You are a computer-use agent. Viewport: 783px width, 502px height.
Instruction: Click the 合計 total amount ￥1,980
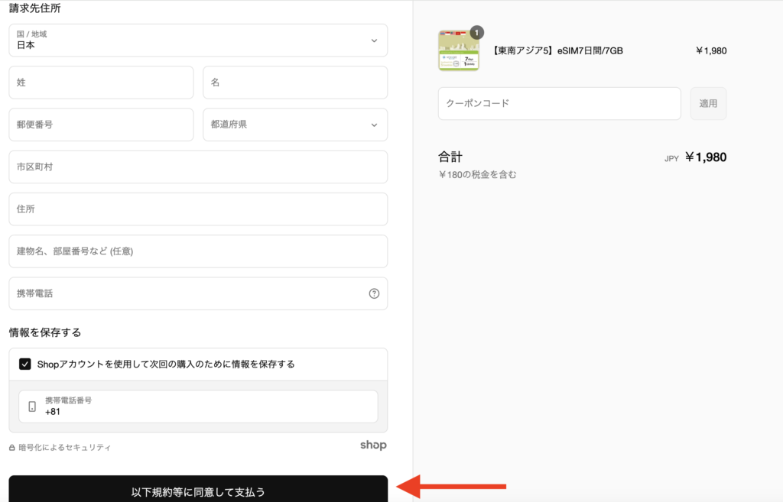click(x=706, y=157)
